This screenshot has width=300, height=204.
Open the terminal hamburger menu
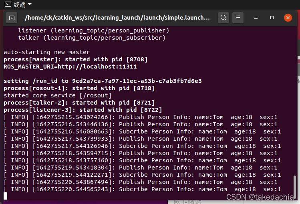238,18
